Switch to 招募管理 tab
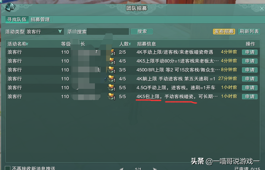 click(x=40, y=20)
